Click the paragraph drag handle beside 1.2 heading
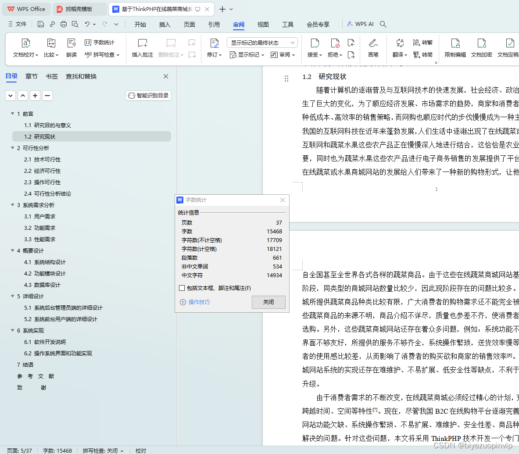 [x=286, y=79]
